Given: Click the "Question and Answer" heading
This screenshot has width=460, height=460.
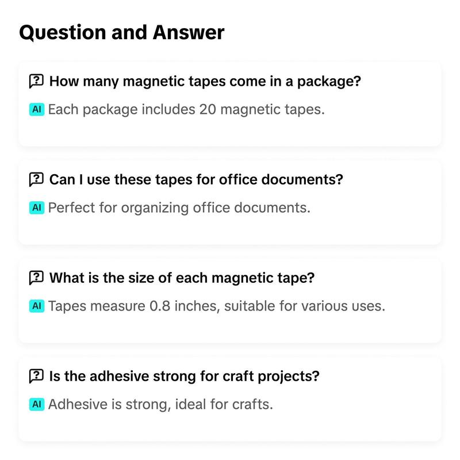Looking at the screenshot, I should pos(121,32).
